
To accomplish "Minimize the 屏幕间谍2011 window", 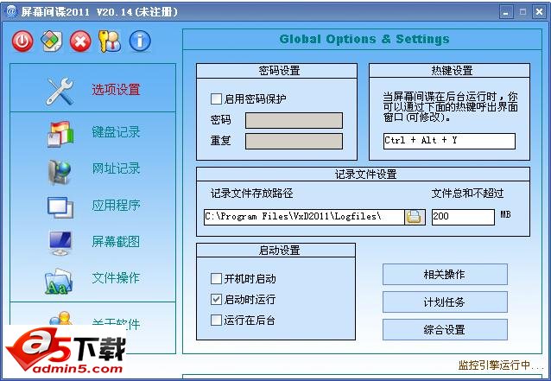I will click(506, 12).
